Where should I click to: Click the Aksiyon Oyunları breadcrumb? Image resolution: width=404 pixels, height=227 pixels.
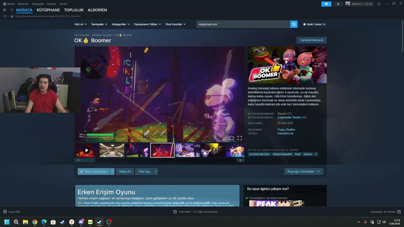[x=102, y=35]
